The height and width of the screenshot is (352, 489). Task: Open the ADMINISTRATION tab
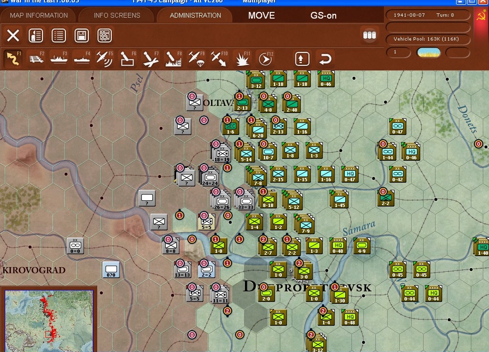coord(195,15)
